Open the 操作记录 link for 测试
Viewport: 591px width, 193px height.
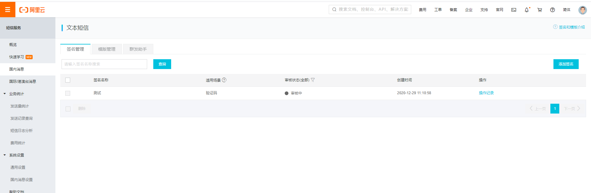pyautogui.click(x=486, y=93)
